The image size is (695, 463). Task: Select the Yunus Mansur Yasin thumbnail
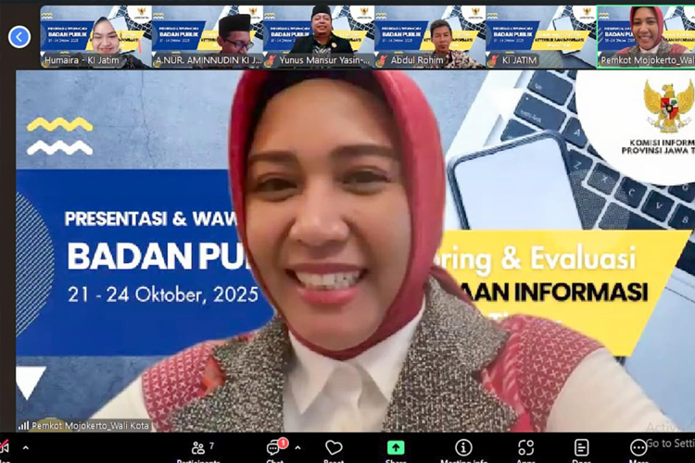[318, 36]
